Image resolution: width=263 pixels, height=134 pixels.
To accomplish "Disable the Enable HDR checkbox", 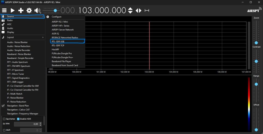I will [x=18, y=119].
